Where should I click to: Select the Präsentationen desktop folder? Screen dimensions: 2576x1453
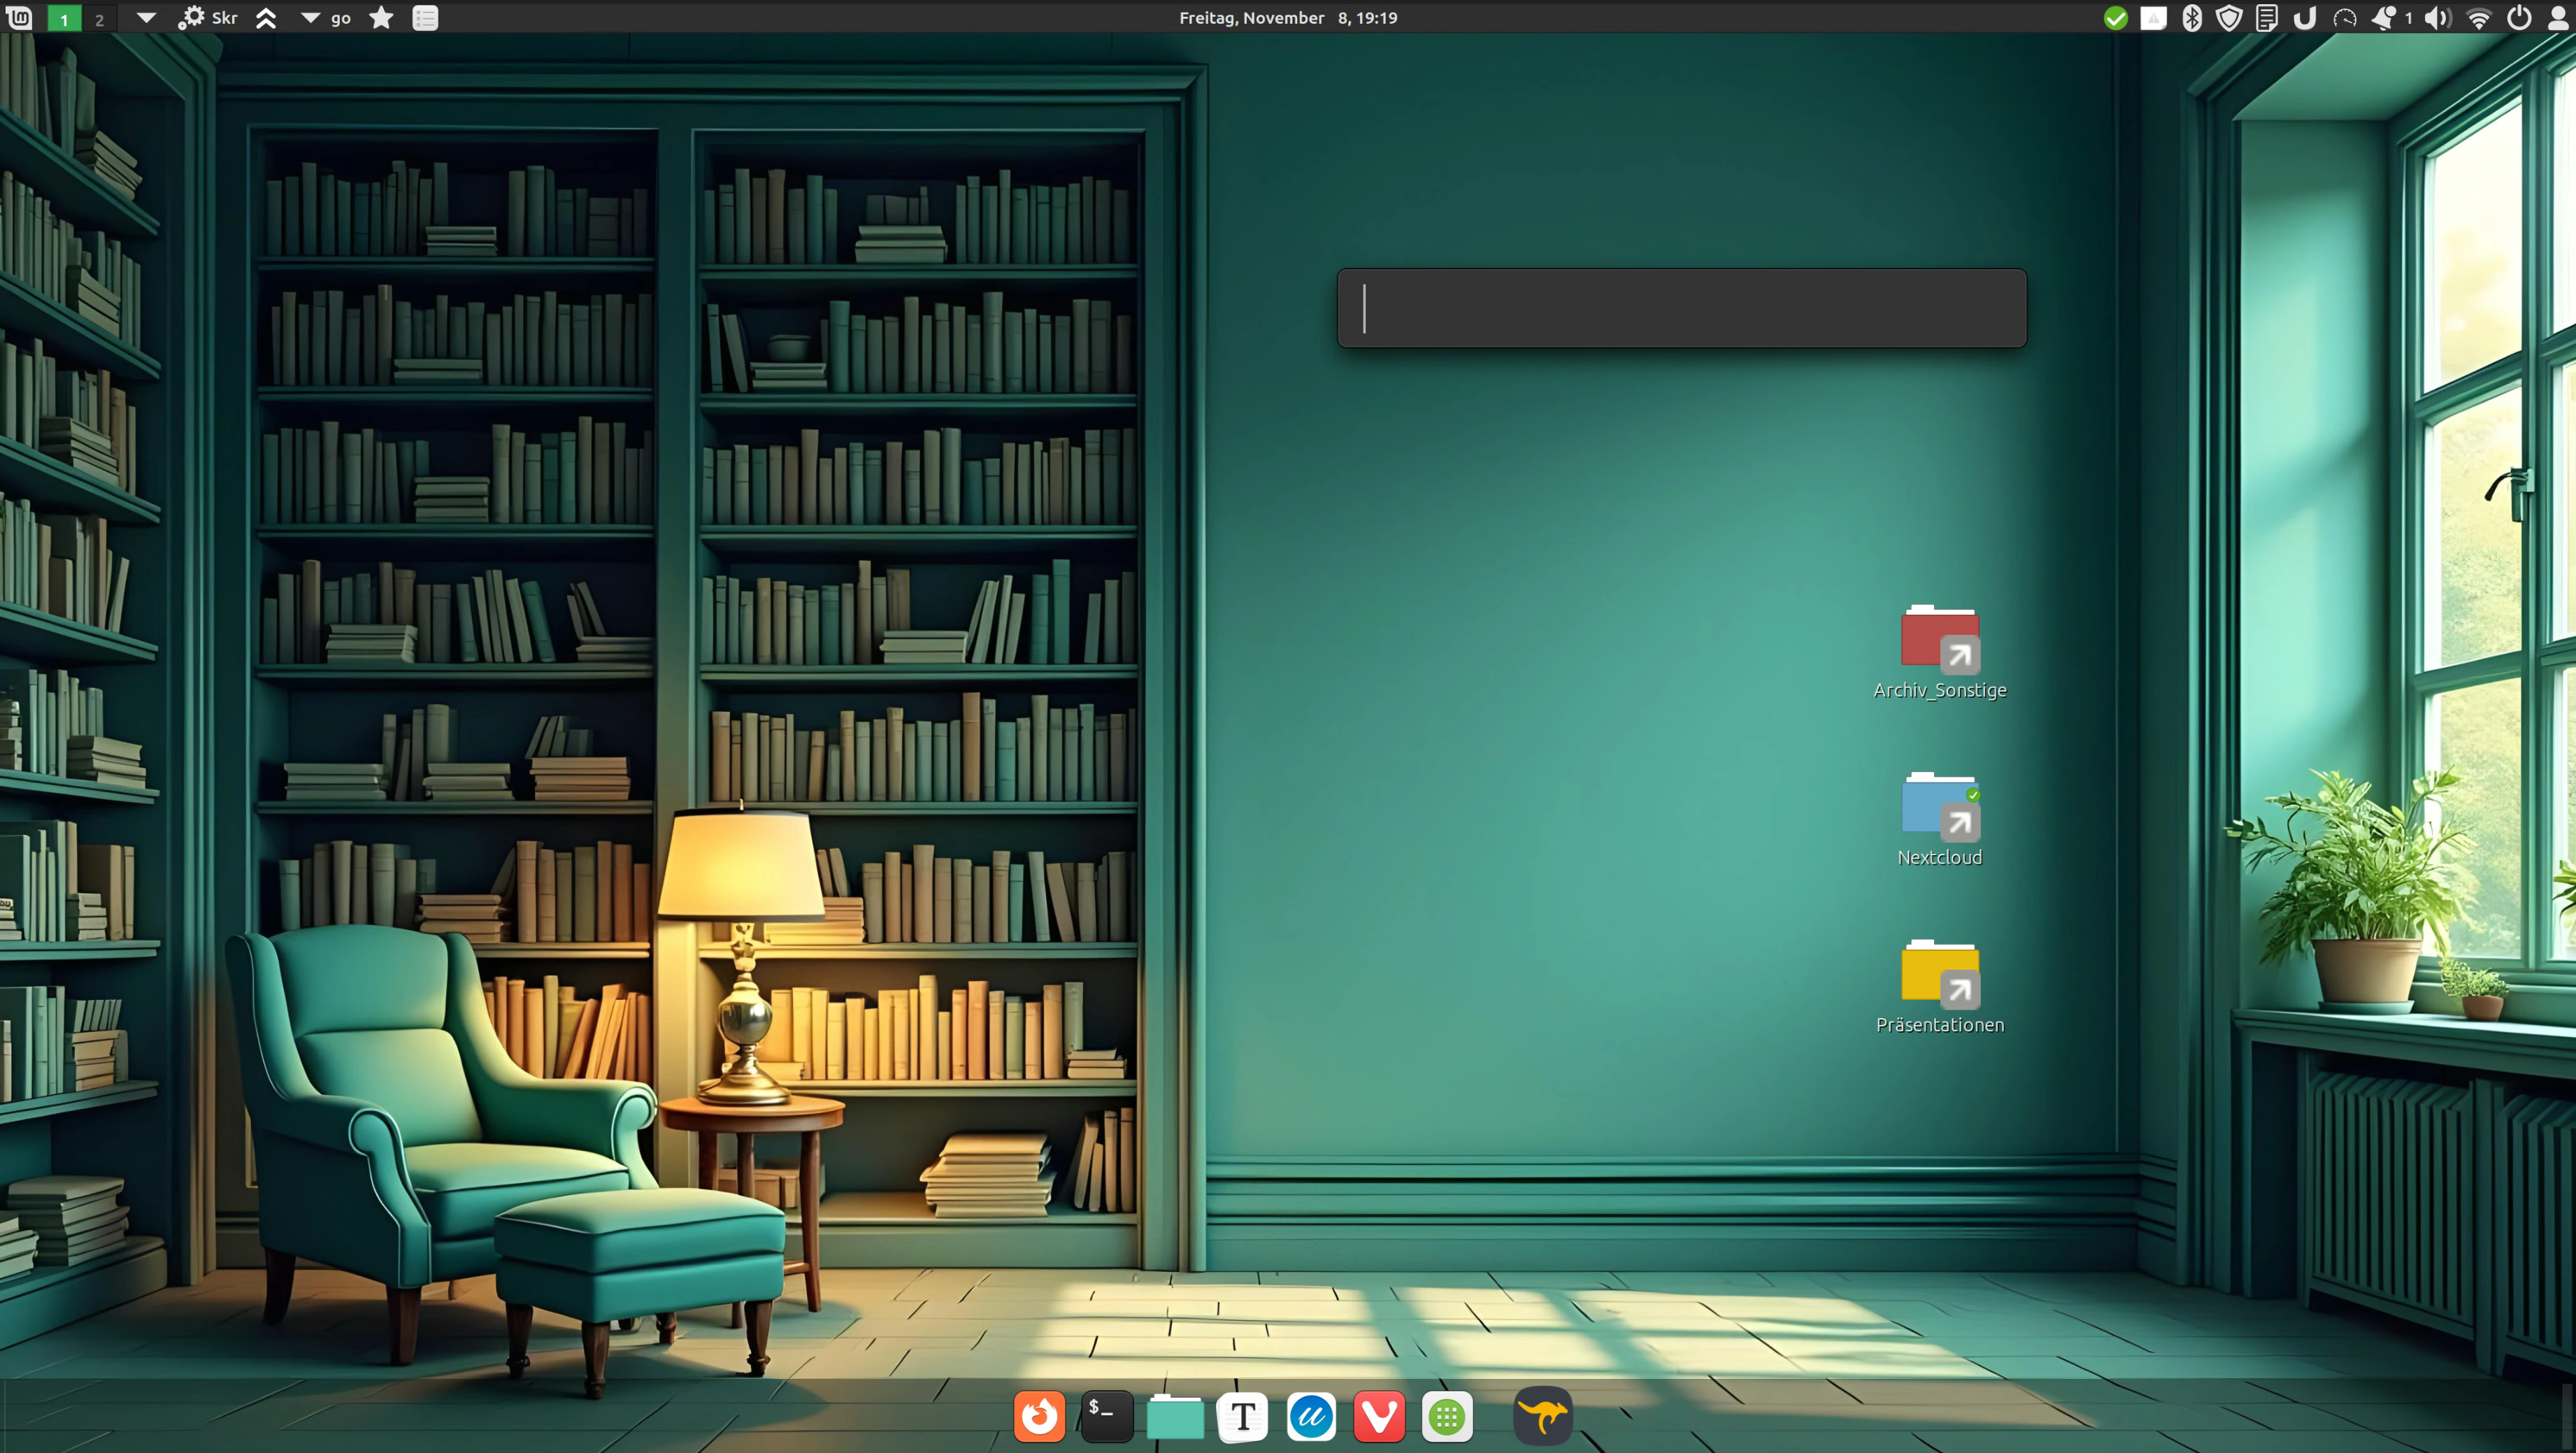(1939, 986)
